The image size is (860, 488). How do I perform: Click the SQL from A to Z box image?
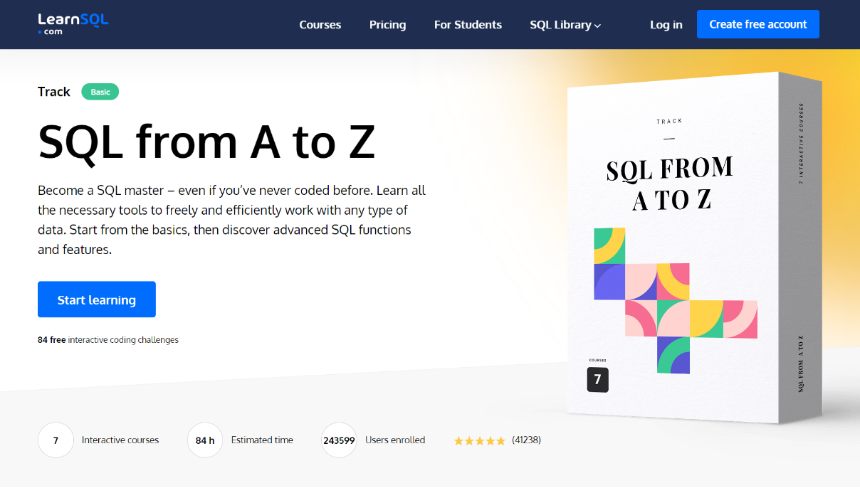(x=694, y=246)
